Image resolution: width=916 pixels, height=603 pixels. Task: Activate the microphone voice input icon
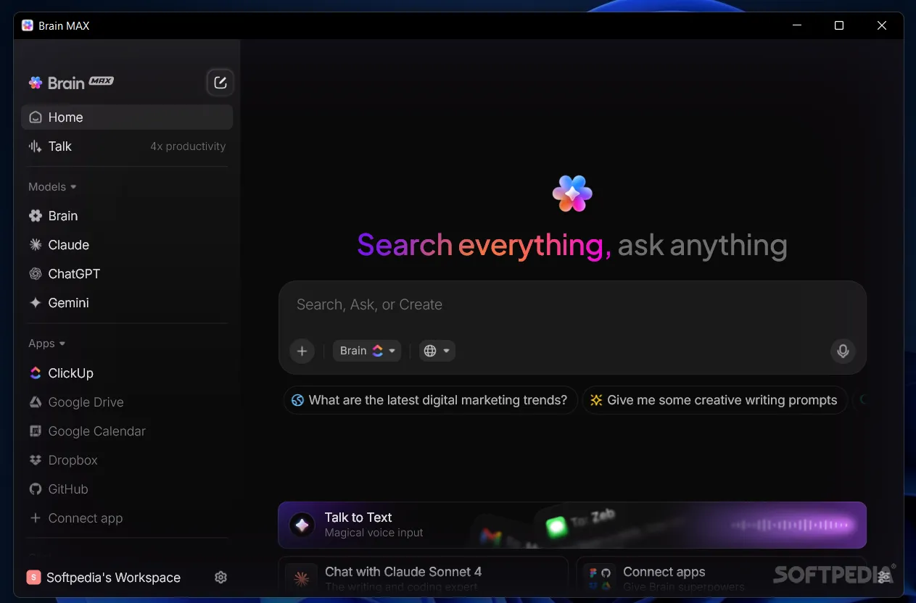point(843,351)
